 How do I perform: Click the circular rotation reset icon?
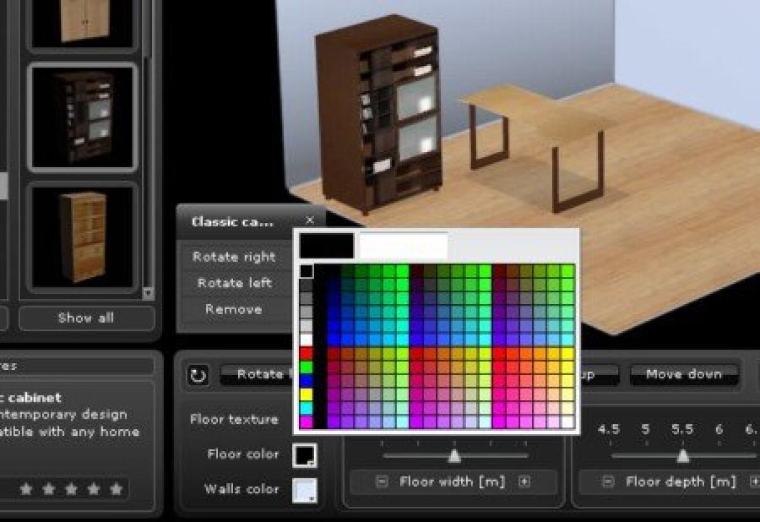pos(198,374)
